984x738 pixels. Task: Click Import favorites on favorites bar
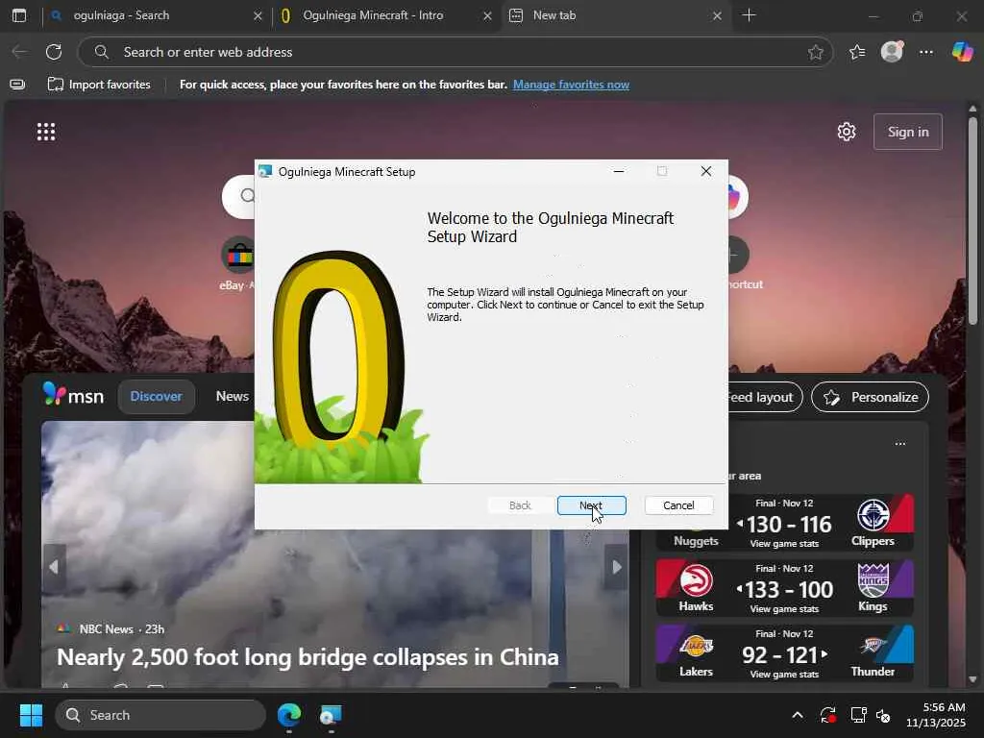click(99, 85)
